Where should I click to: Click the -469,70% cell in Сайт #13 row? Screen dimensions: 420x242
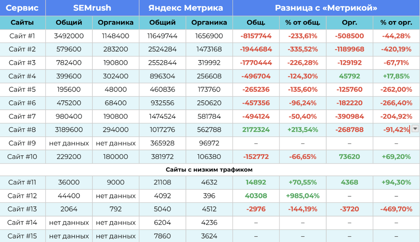[x=396, y=209]
